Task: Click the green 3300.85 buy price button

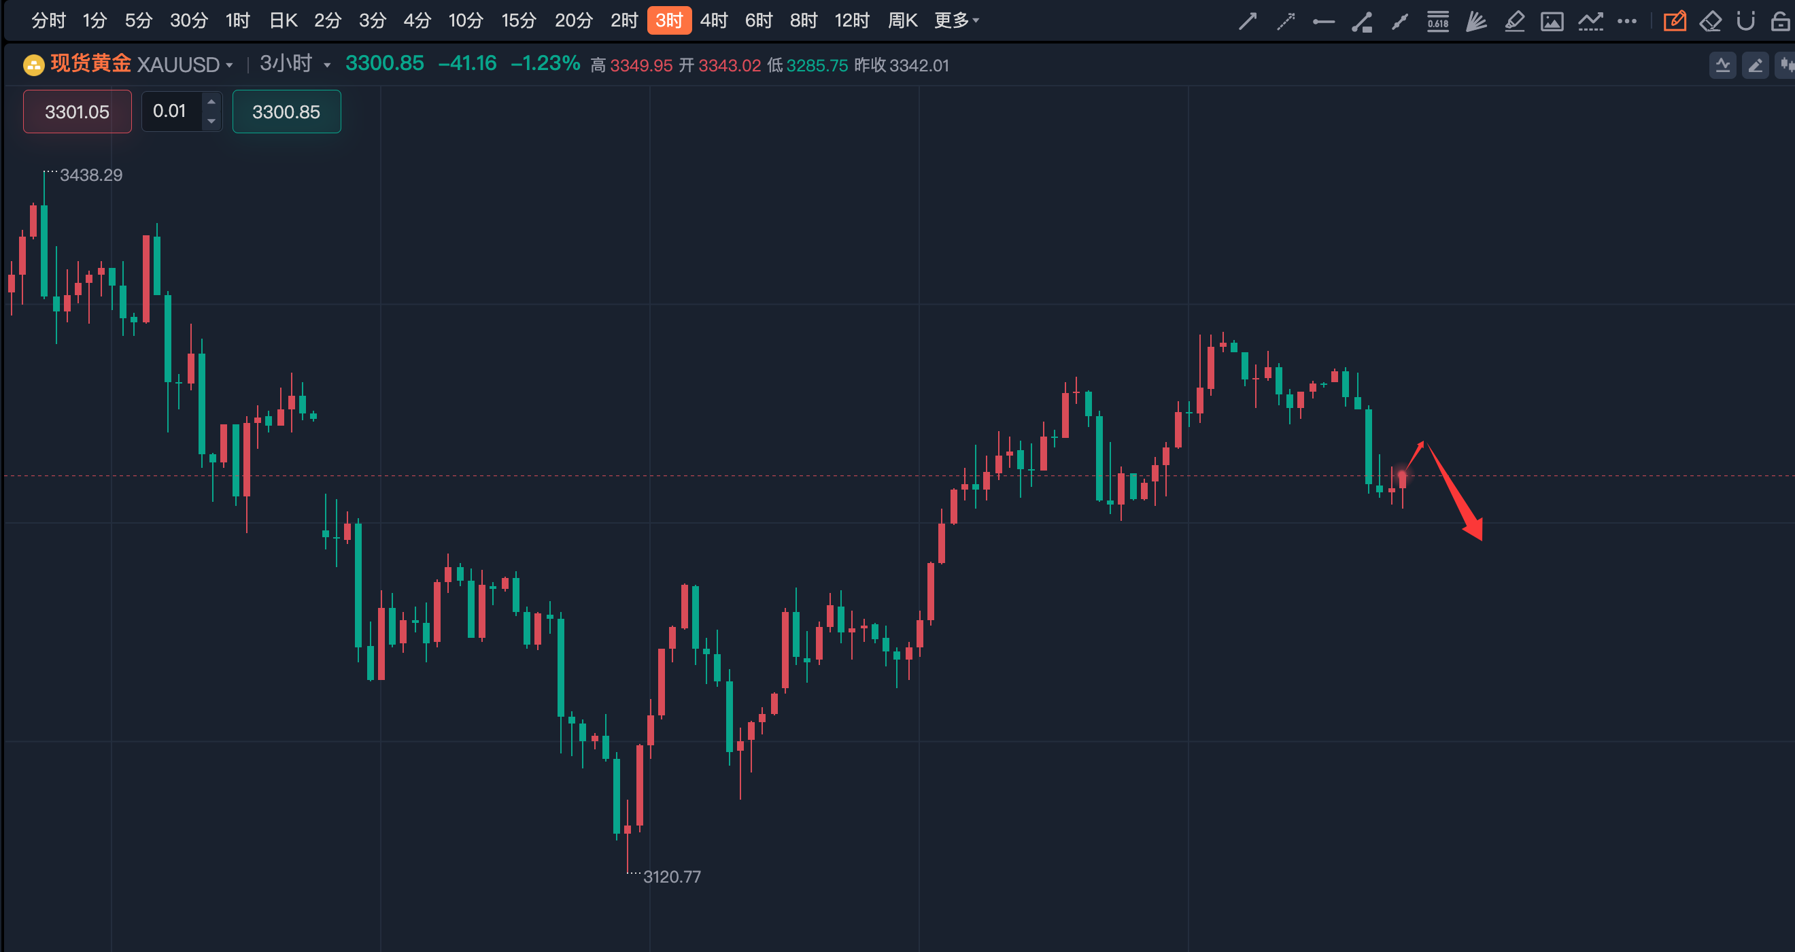Action: coord(286,112)
